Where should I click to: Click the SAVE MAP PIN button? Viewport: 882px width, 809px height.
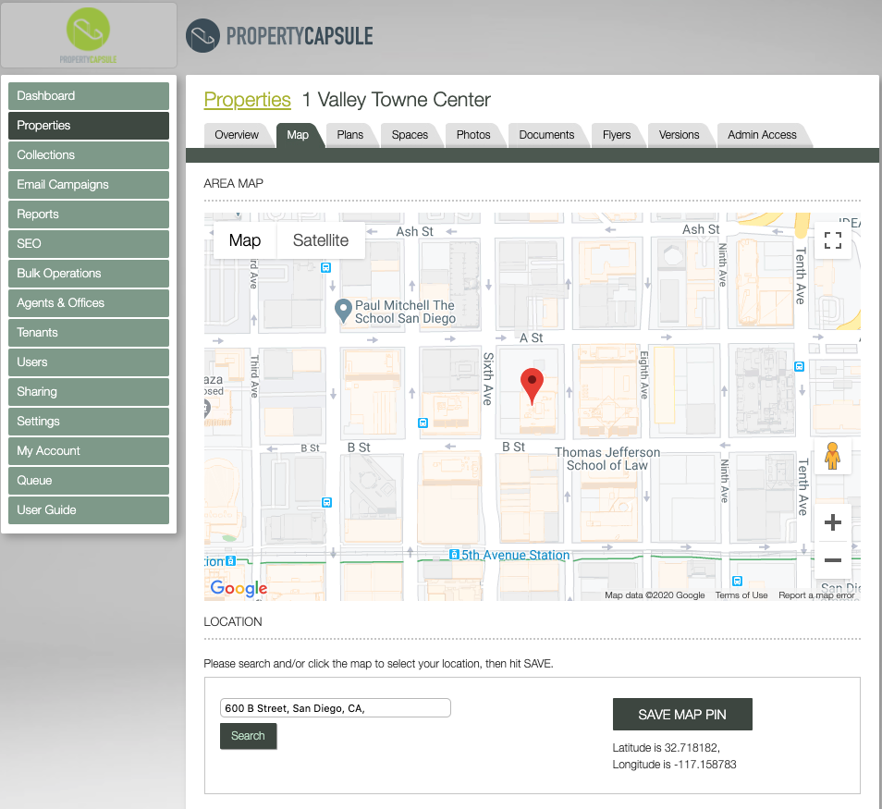(x=682, y=715)
